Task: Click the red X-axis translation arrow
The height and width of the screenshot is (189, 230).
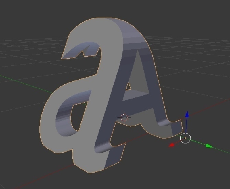Action: tap(172, 144)
